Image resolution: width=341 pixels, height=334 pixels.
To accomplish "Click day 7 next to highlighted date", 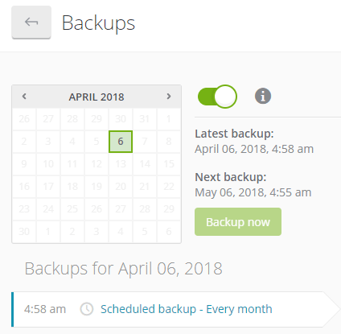I will tap(145, 142).
